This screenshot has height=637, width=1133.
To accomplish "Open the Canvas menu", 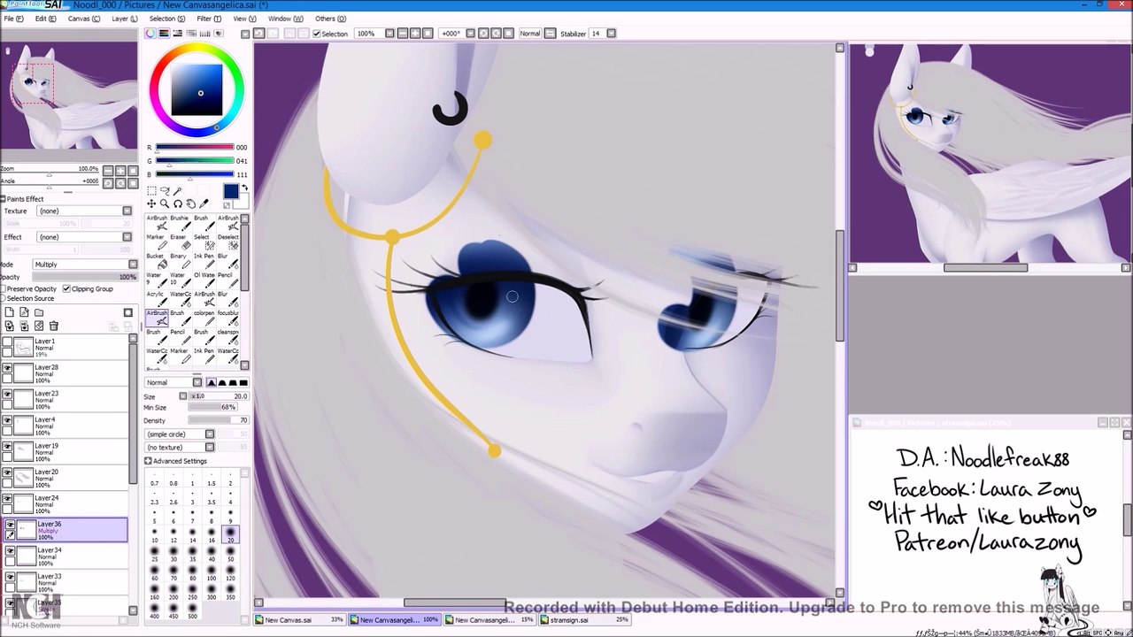I will click(x=85, y=19).
